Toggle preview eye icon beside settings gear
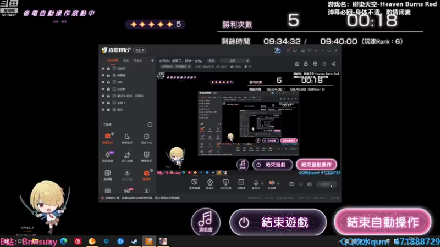Image resolution: width=440 pixels, height=247 pixels. (301, 184)
